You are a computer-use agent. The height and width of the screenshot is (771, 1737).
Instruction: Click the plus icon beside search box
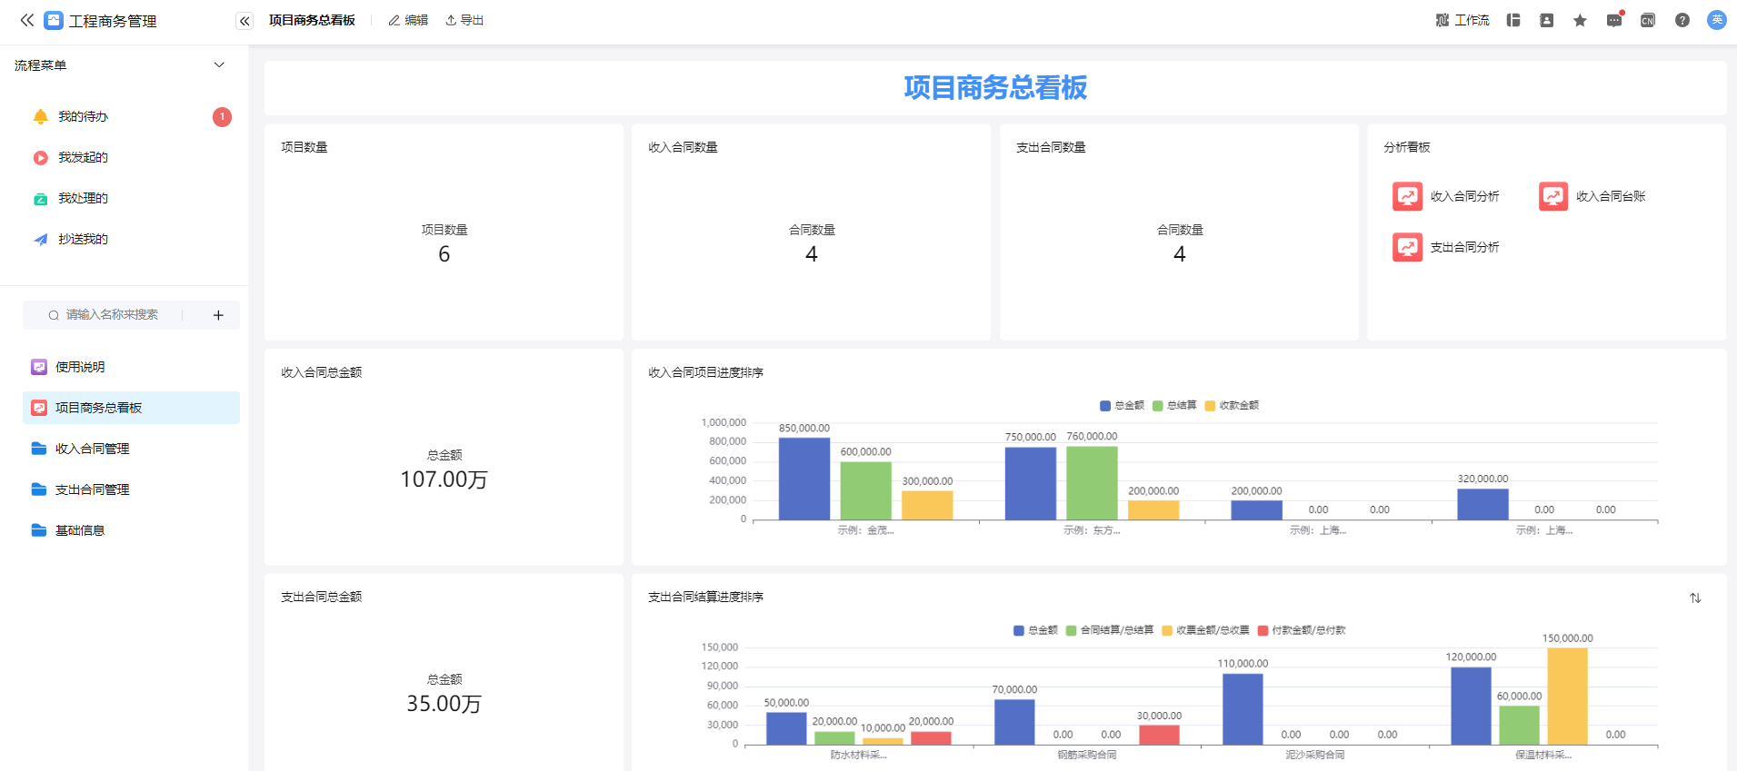point(218,315)
